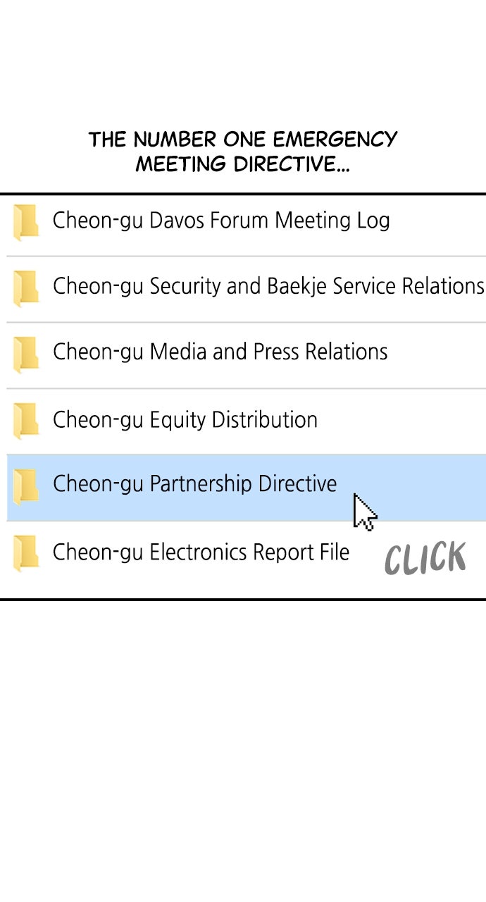Open Cheon-gu Davos Forum Meeting Log label
486x902 pixels.
point(220,221)
